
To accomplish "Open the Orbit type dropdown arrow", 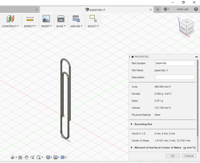I will coord(16,158).
